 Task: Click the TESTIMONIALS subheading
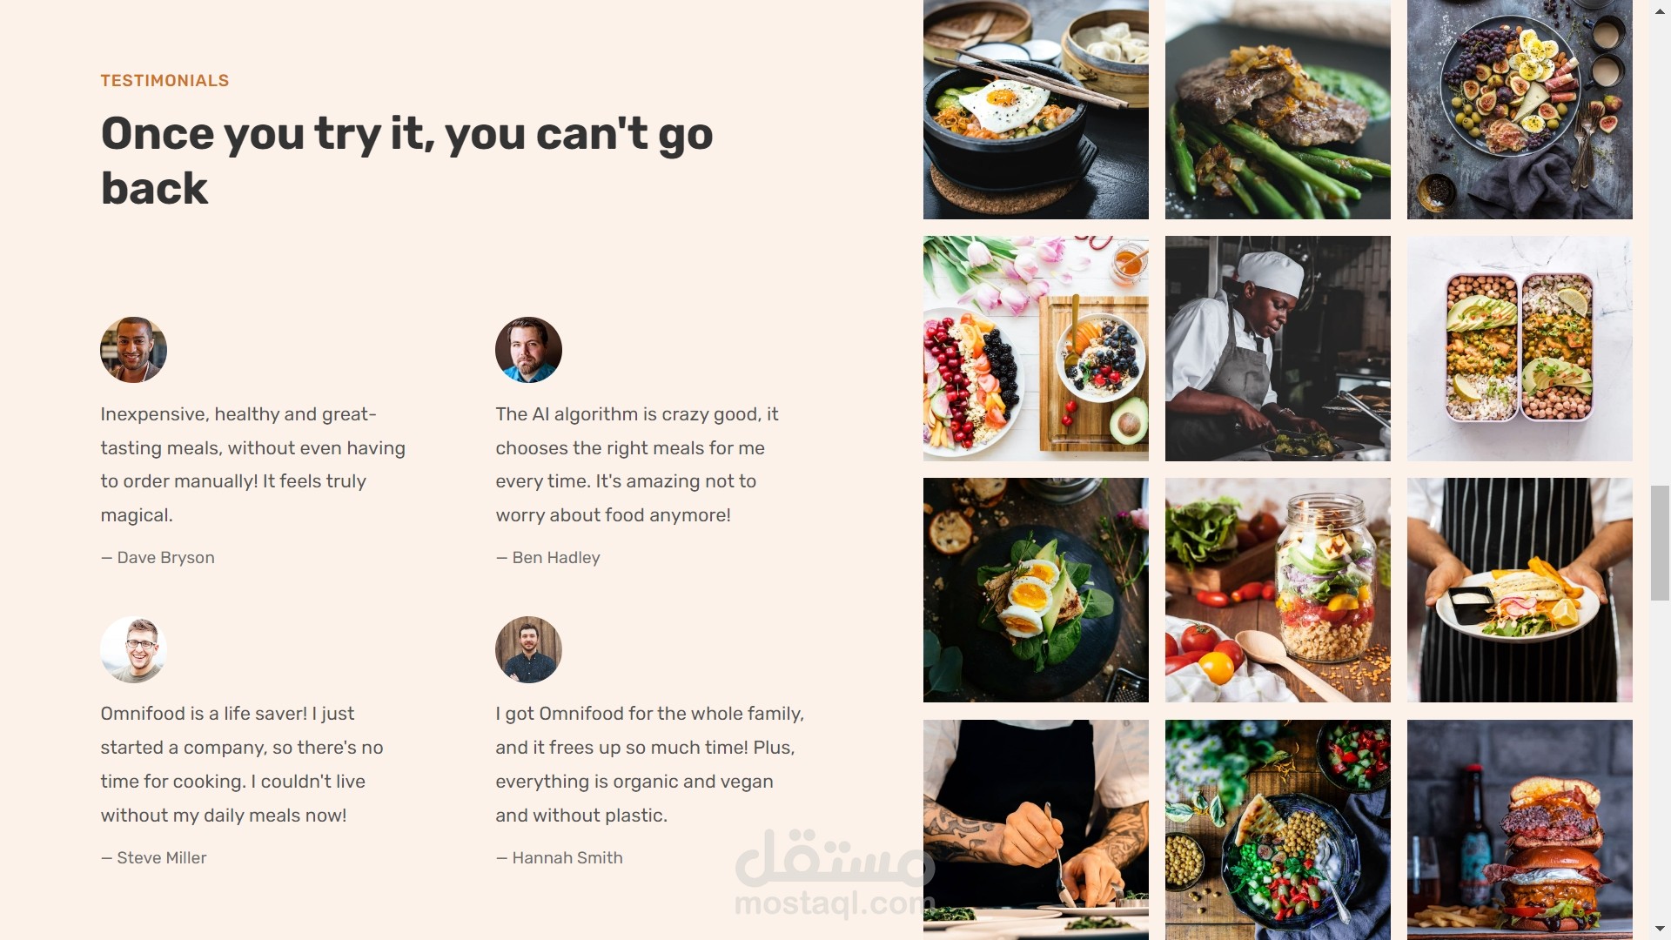(x=164, y=81)
